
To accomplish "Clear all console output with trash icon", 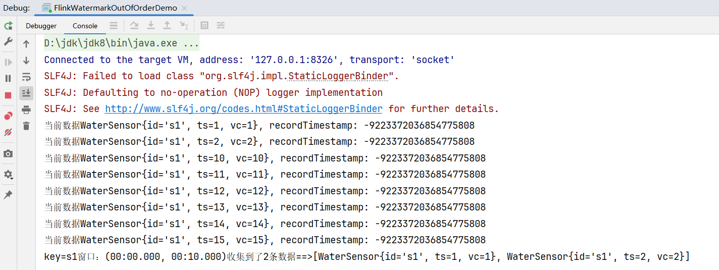I will point(26,126).
